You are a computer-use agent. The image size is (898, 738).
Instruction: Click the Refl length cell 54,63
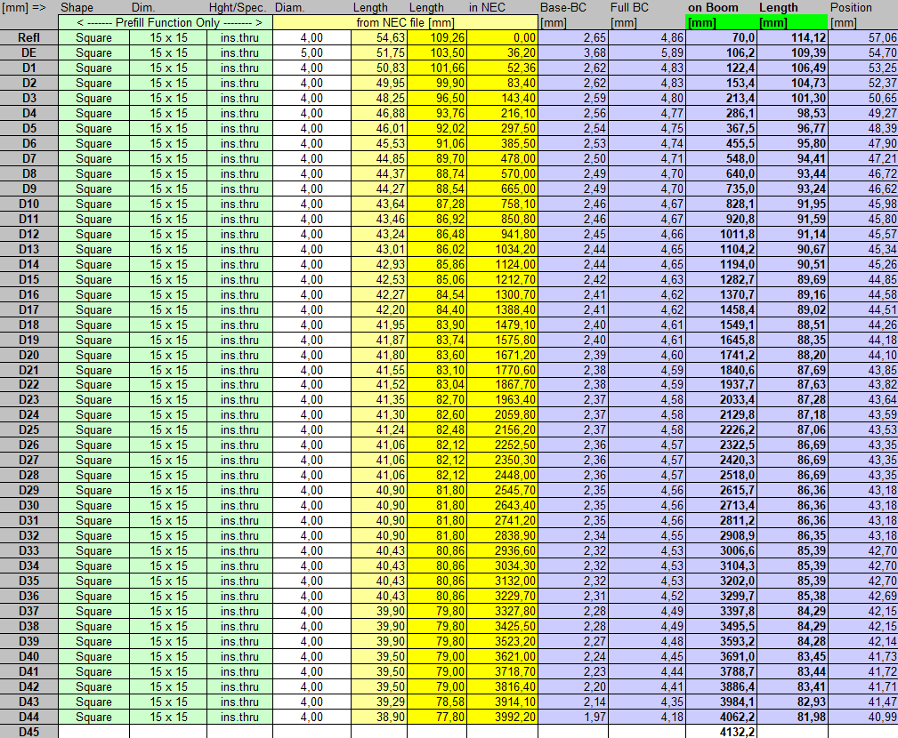(379, 37)
